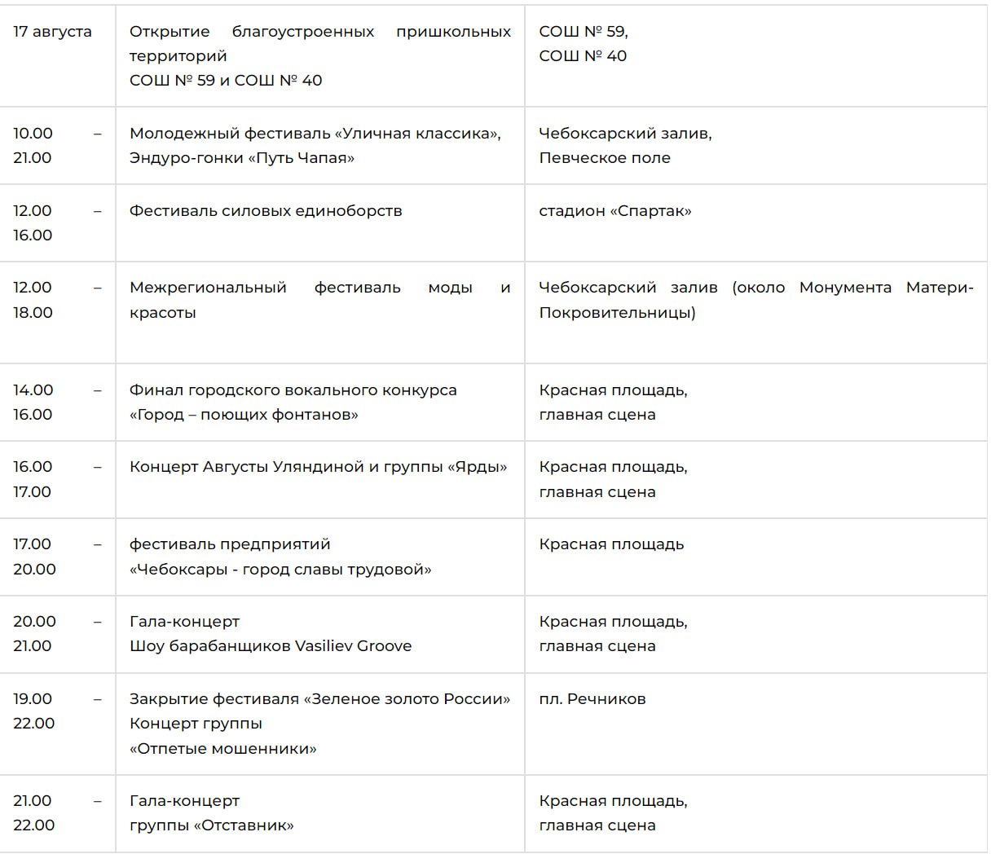Click the "стадион «Спартак»" location cell
This screenshot has width=991, height=854.
(x=614, y=211)
